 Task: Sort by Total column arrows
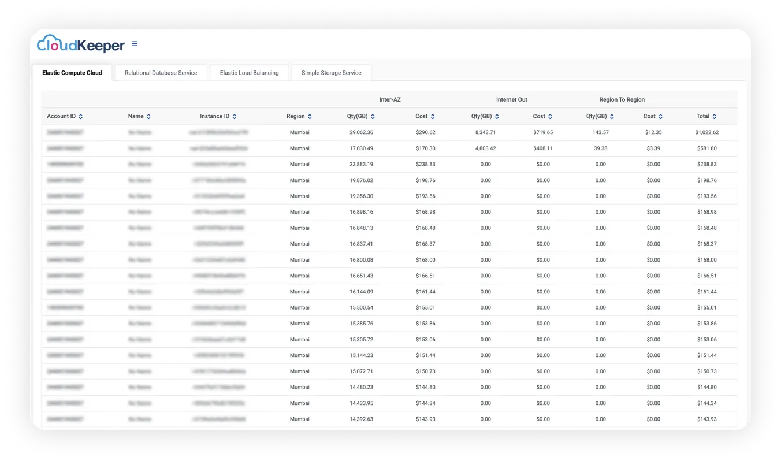[714, 117]
